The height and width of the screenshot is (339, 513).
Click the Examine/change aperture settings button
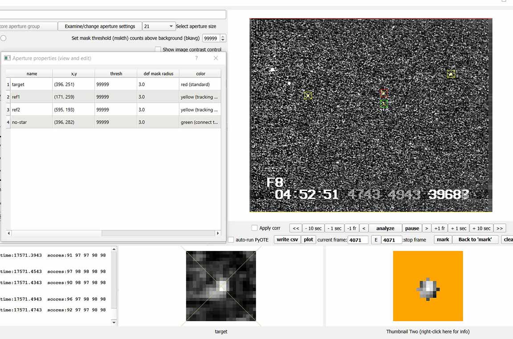[x=100, y=26]
